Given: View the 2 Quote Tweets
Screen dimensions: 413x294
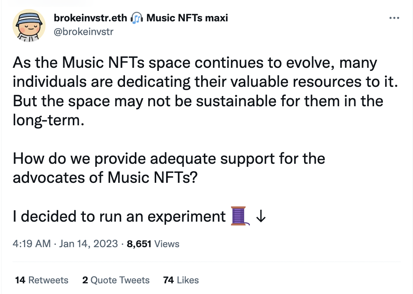Looking at the screenshot, I should pos(116,280).
